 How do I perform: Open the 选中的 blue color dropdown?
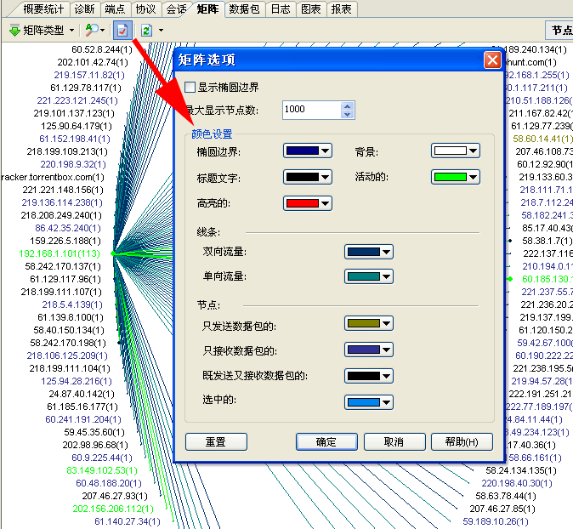(369, 402)
